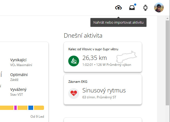Viewport: 170px width, 122px height.
Task: Click the Vyvážený Stav VST status
Action: (18, 92)
